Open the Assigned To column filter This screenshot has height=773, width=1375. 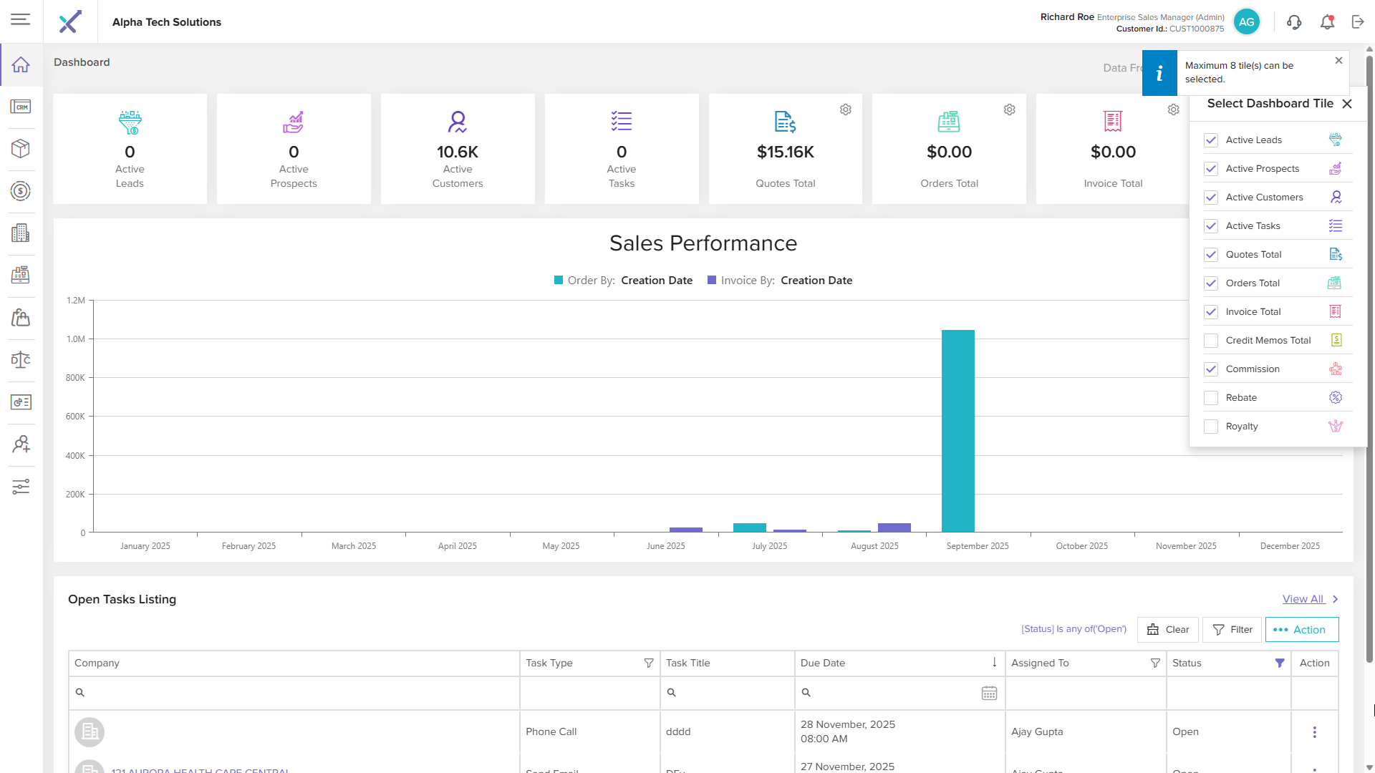pos(1155,663)
